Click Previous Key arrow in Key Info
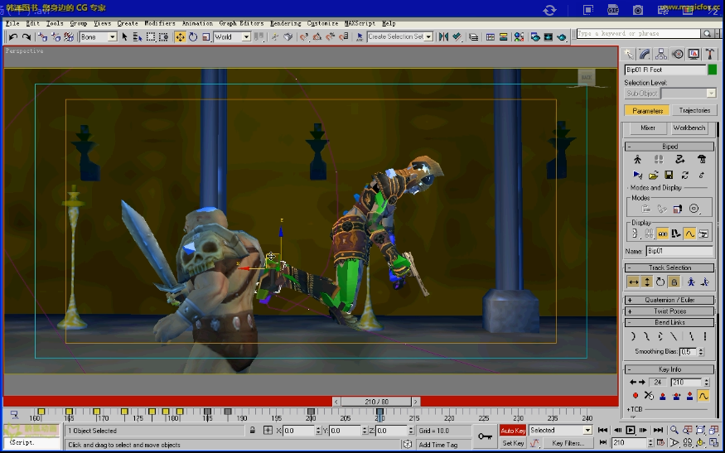Viewport: 725px width, 453px height. (x=632, y=383)
